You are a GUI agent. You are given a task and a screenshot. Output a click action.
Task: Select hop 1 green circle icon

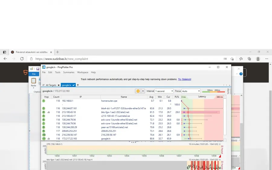coord(44,101)
